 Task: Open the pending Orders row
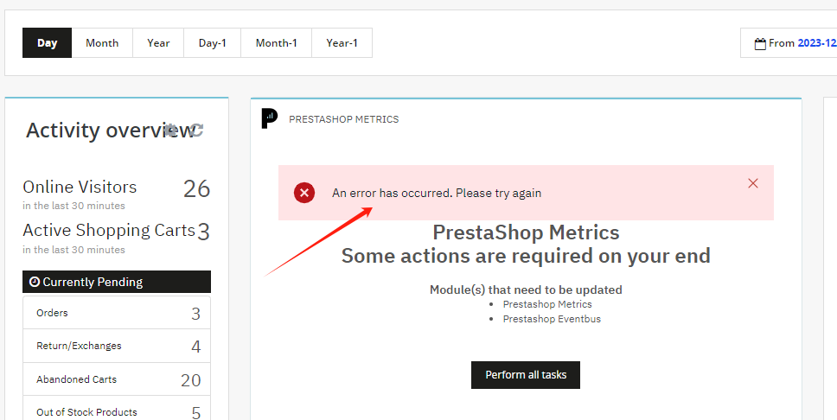(117, 313)
